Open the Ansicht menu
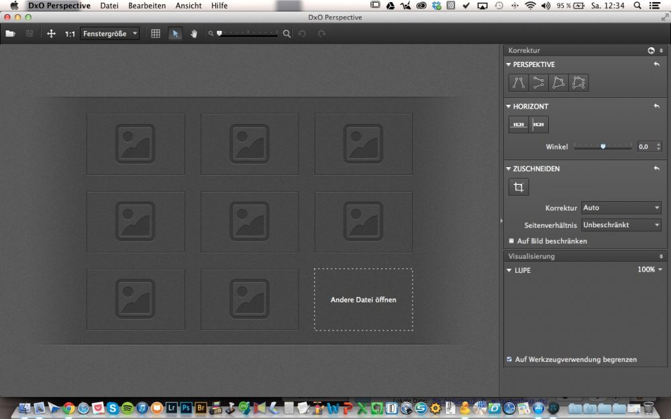 pyautogui.click(x=189, y=5)
